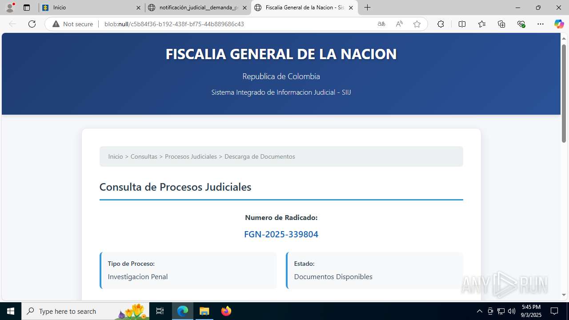The height and width of the screenshot is (320, 569).
Task: Click the network tray icon
Action: click(x=501, y=311)
